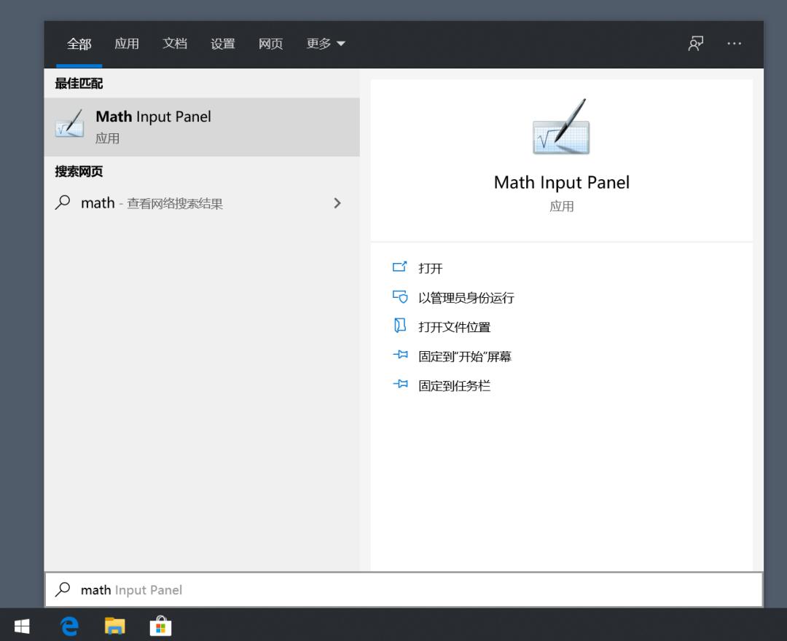Open the search options ellipsis menu

pos(735,44)
